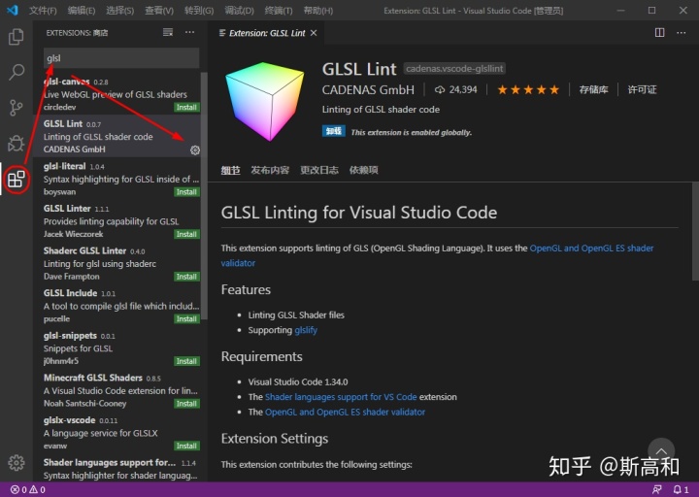Click the extensions list scrollbar
This screenshot has width=699, height=497.
click(204, 196)
